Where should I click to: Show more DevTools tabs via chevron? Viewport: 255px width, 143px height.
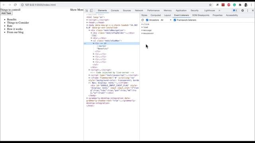coord(220,11)
